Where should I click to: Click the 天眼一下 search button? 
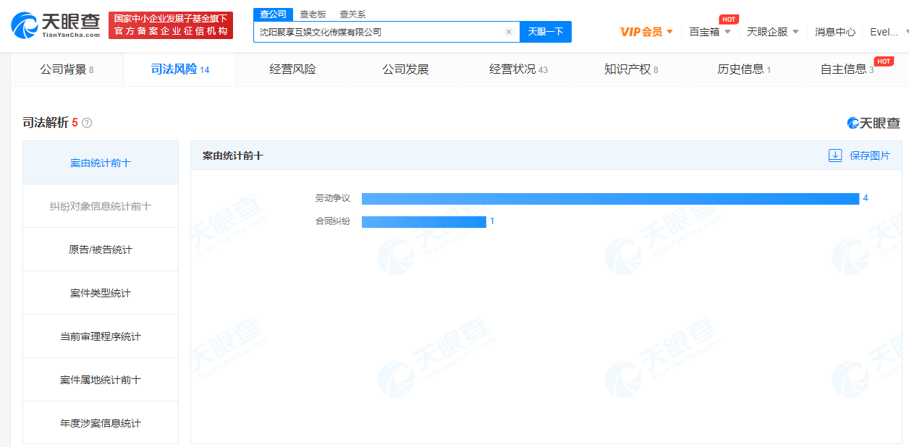546,32
